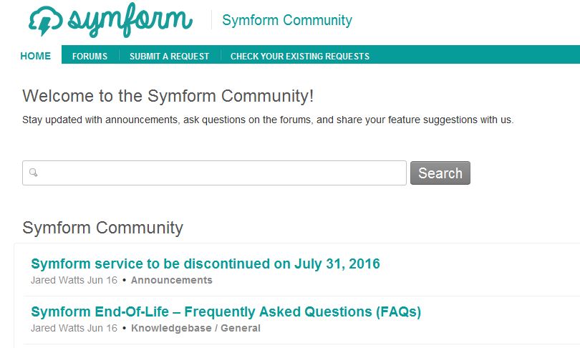The image size is (580, 348).
Task: Click Jared Watts under the FAQs post
Action: point(58,329)
